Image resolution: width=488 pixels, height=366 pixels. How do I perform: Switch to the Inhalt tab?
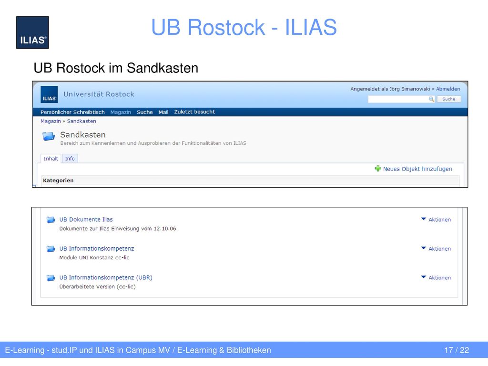(x=51, y=158)
